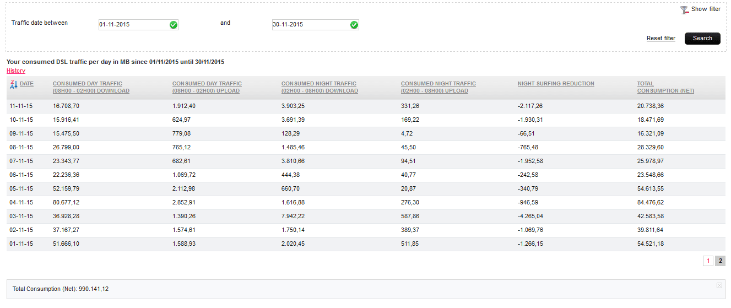This screenshot has height=308, width=731.
Task: Open the History link
Action: click(15, 71)
